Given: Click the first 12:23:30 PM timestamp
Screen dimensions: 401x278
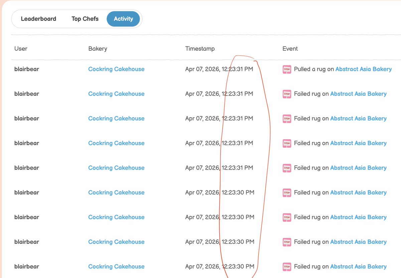Looking at the screenshot, I should [x=220, y=193].
